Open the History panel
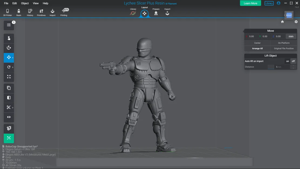Viewport: 300px width, 169px height. [30, 12]
